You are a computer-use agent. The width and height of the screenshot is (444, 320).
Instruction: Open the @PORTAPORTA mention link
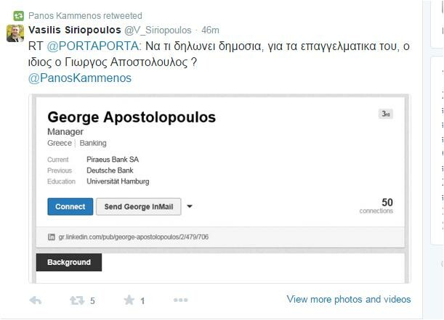[x=92, y=46]
